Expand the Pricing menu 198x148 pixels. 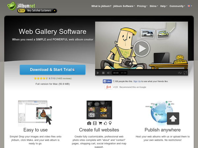[142, 6]
